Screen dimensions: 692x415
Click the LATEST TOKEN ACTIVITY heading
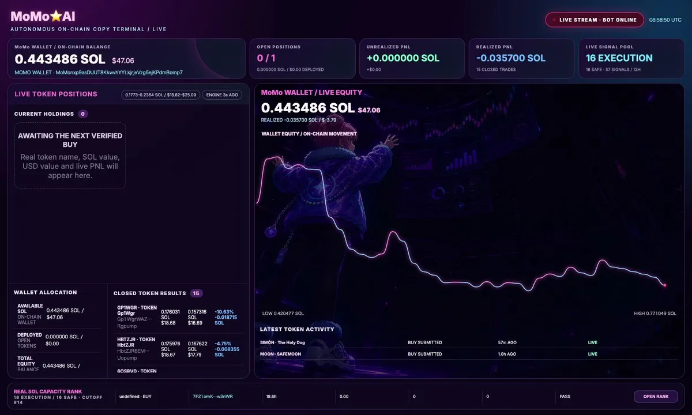[x=297, y=329]
